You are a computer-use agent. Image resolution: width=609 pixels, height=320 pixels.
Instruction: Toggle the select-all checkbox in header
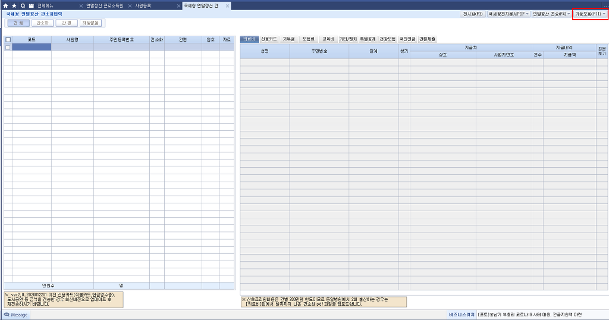(x=8, y=39)
